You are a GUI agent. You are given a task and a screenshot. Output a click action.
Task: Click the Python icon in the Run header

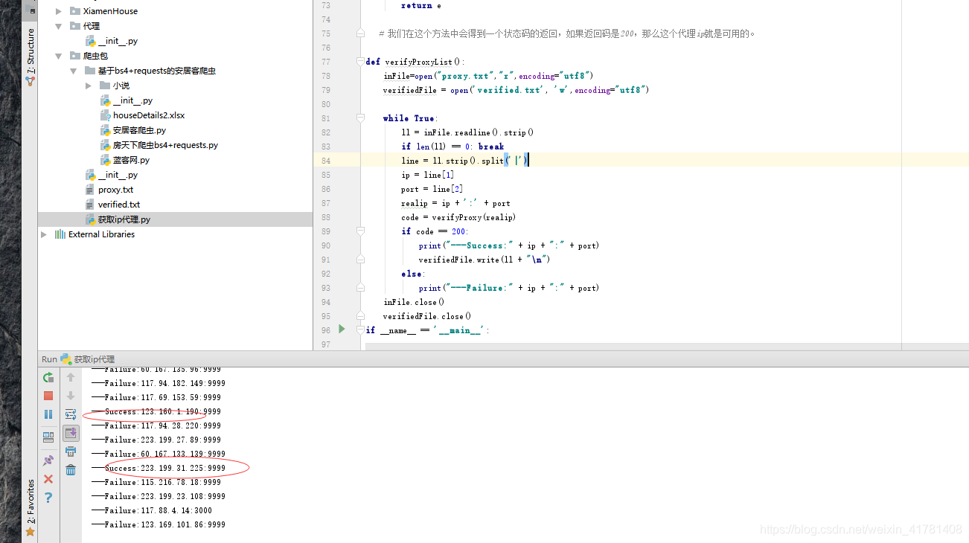pos(65,359)
